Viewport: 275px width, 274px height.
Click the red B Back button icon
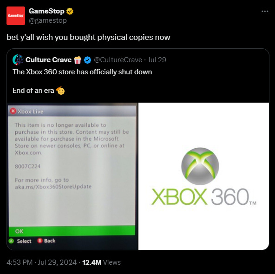(x=39, y=241)
